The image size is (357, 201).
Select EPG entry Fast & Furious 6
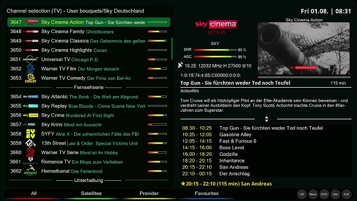(266, 141)
